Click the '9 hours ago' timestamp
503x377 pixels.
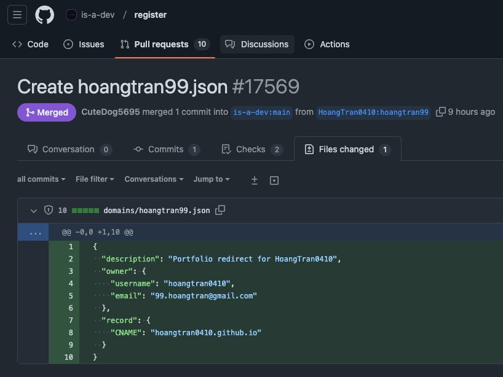tap(471, 112)
